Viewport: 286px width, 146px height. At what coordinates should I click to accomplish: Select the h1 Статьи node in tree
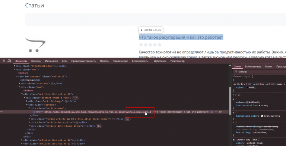coord(30,80)
